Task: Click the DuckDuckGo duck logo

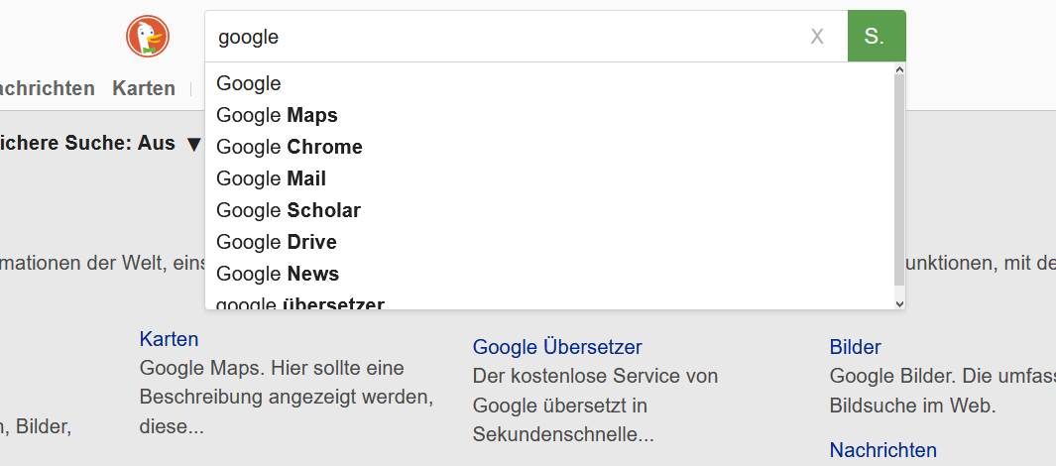Action: (148, 37)
